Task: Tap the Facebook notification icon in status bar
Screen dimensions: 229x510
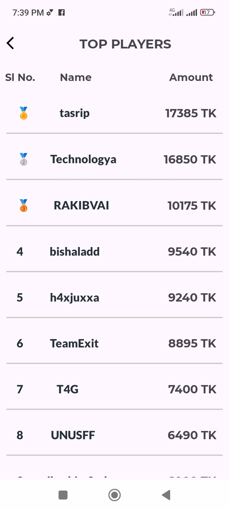Action: click(x=62, y=13)
